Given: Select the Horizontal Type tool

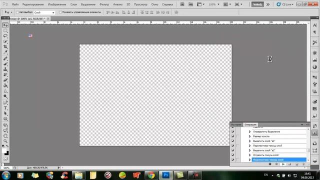Looking at the screenshot, I should point(5,108).
